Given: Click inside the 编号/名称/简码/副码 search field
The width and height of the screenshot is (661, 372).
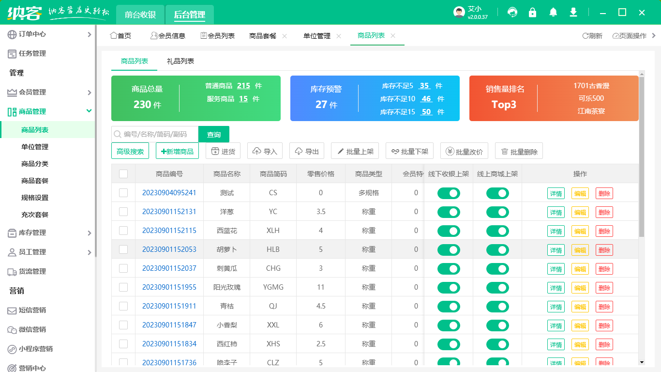Looking at the screenshot, I should pos(155,134).
